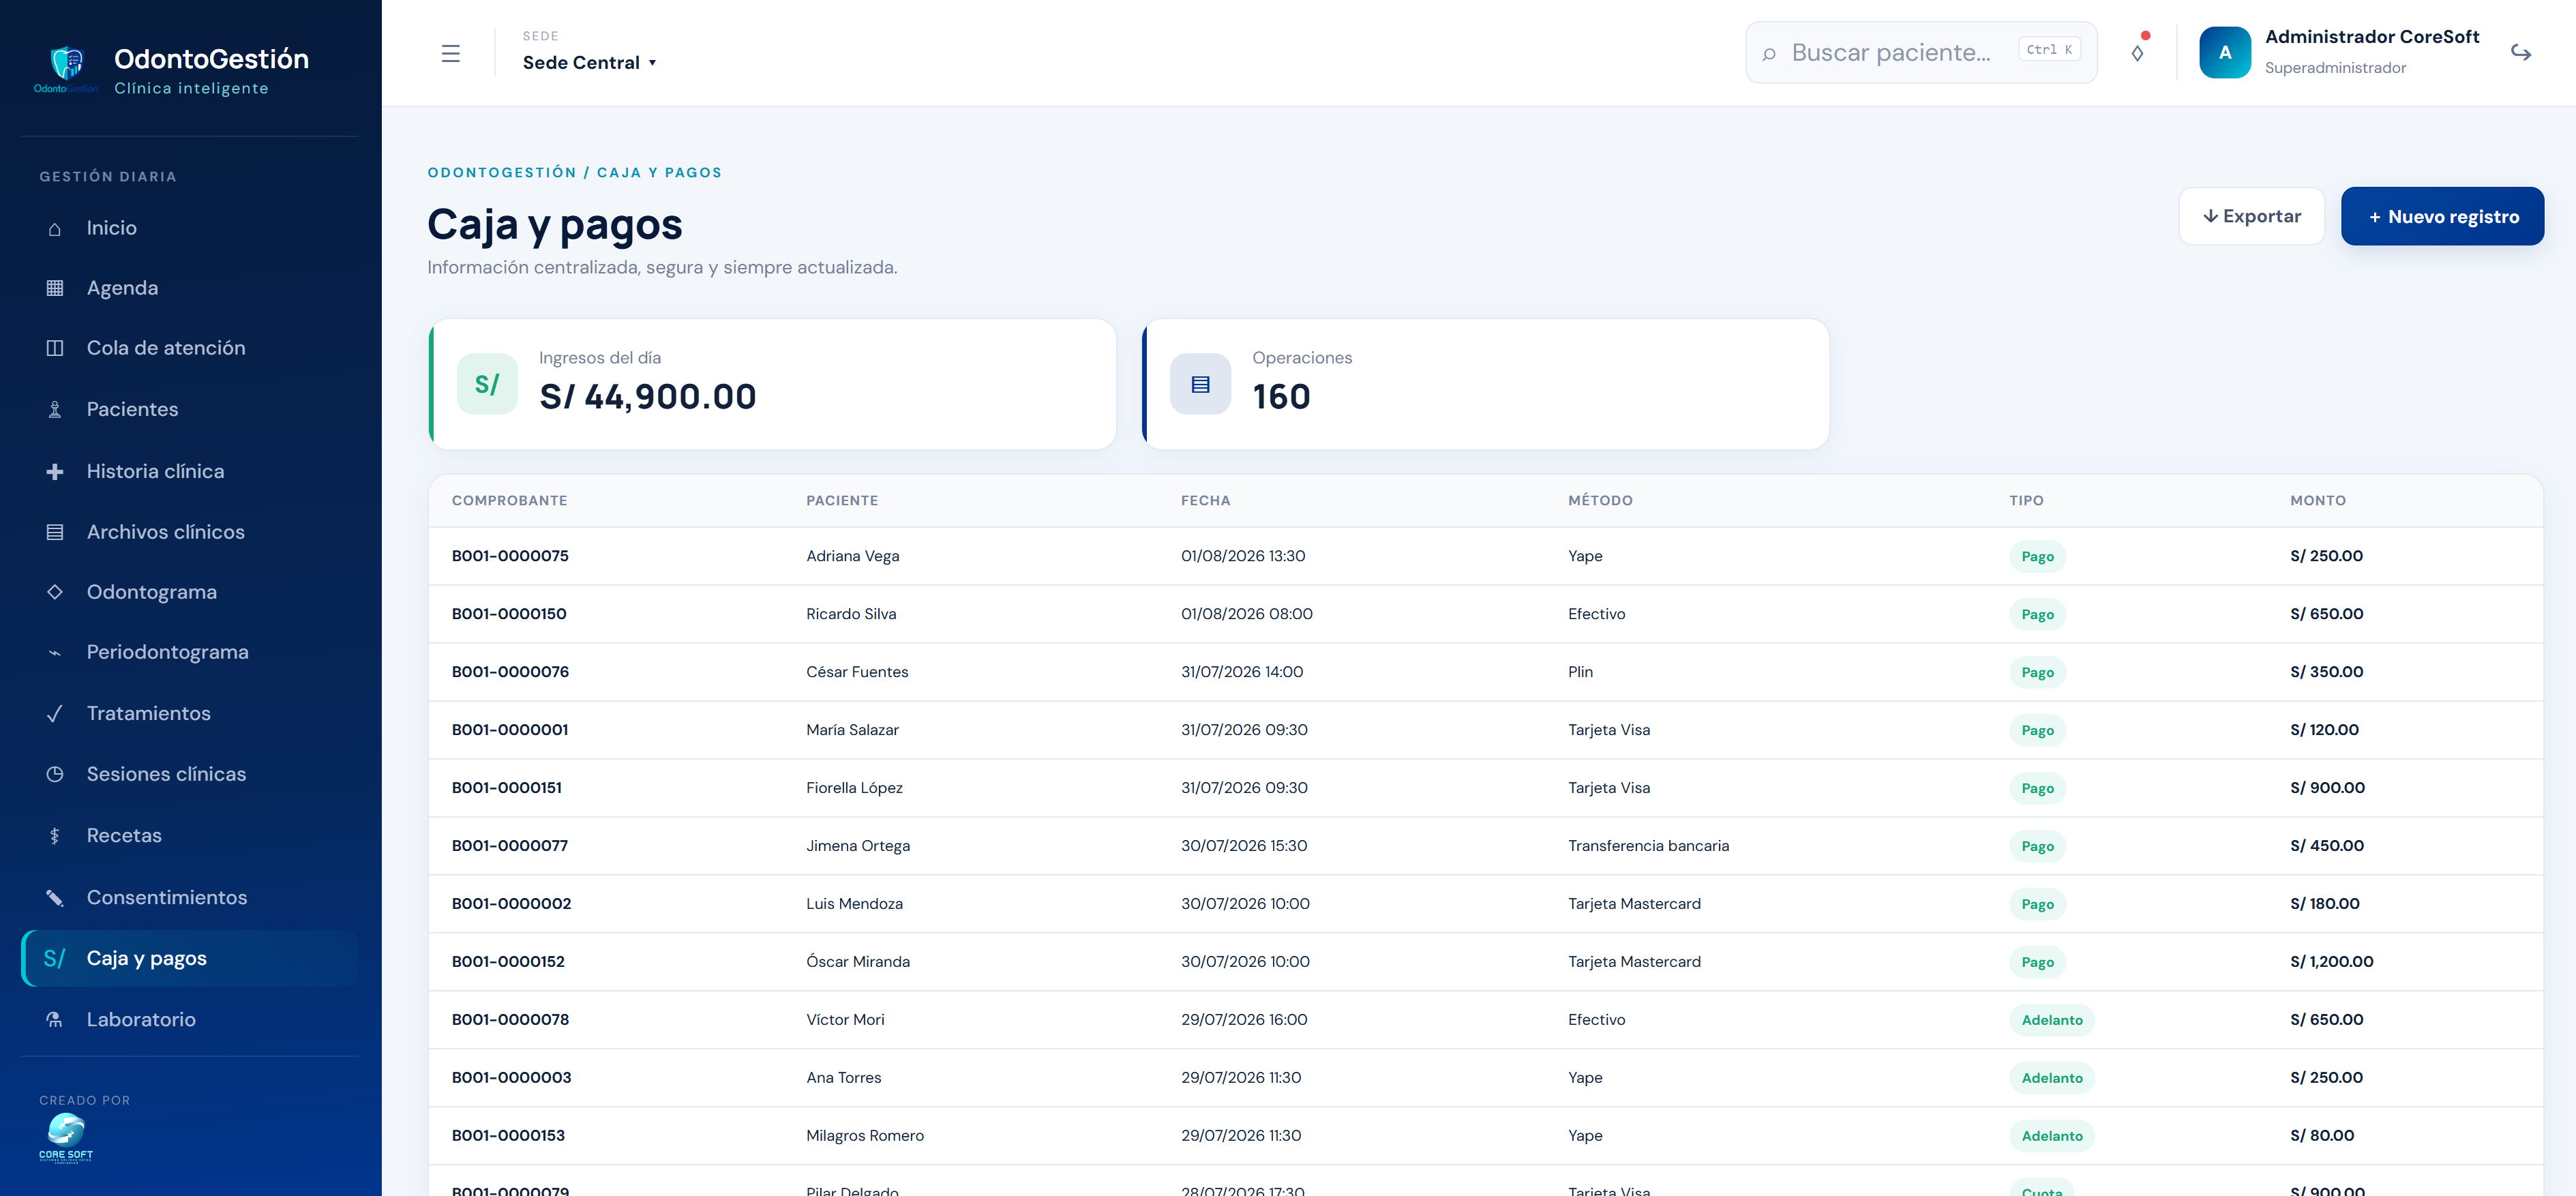This screenshot has height=1196, width=2576.
Task: Click the Pago badge for Adriana Vega
Action: 2037,557
